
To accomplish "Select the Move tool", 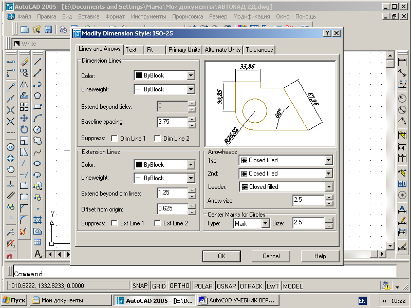I will (24, 118).
